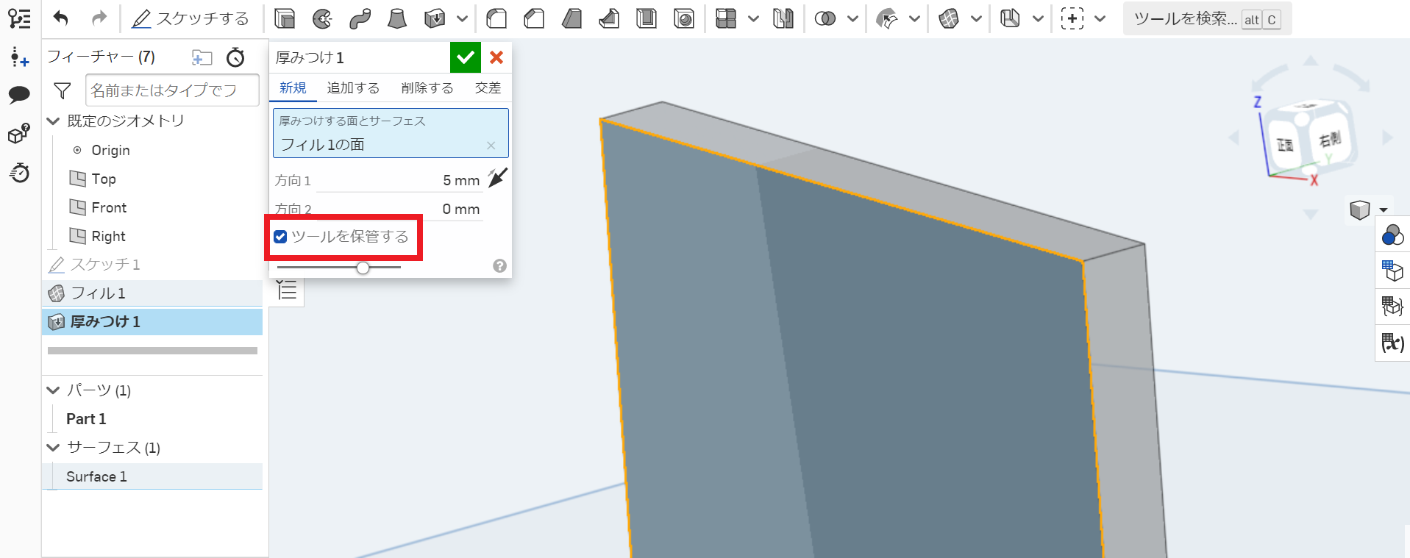Viewport: 1410px width, 558px height.
Task: Switch to the 追加する tab
Action: pos(353,88)
